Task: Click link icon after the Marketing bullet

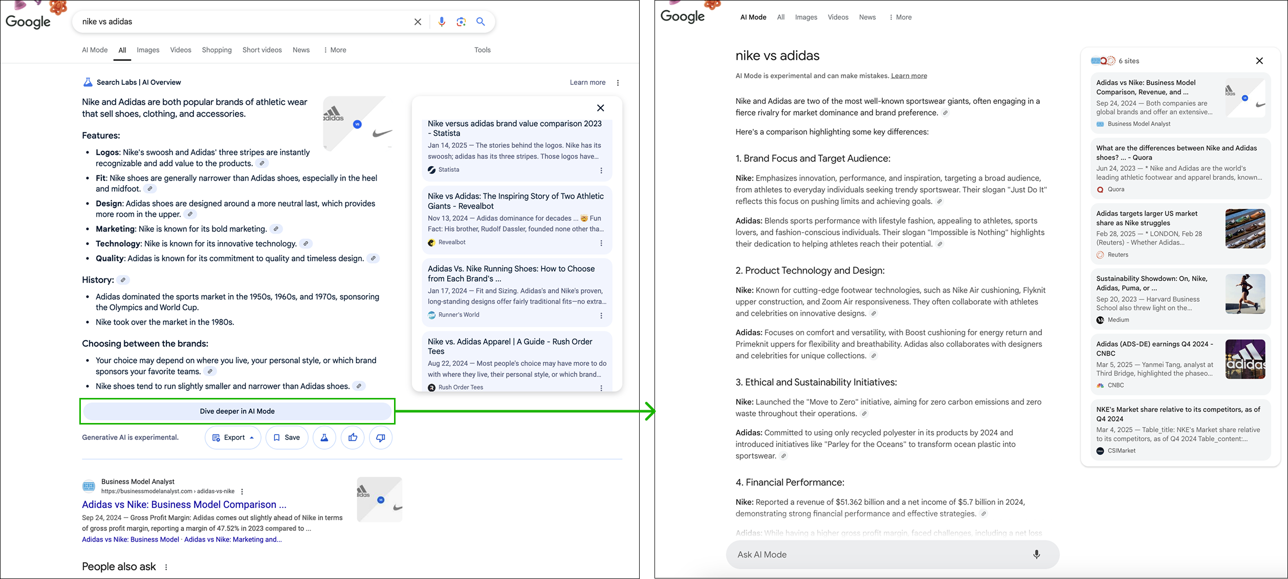Action: coord(276,229)
